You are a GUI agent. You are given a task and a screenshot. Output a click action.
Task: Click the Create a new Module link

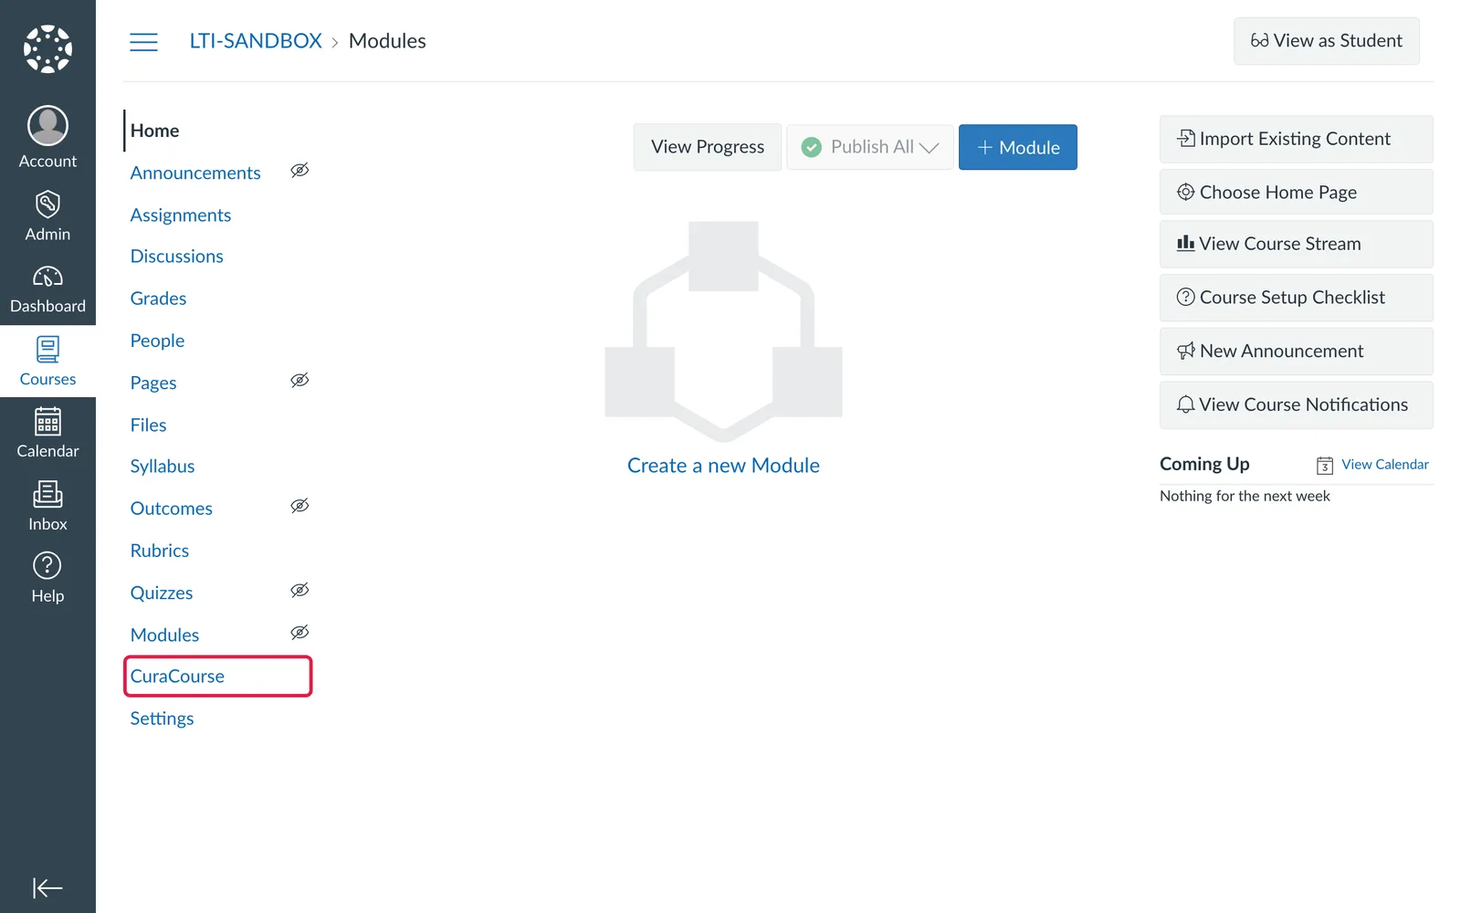(x=723, y=466)
